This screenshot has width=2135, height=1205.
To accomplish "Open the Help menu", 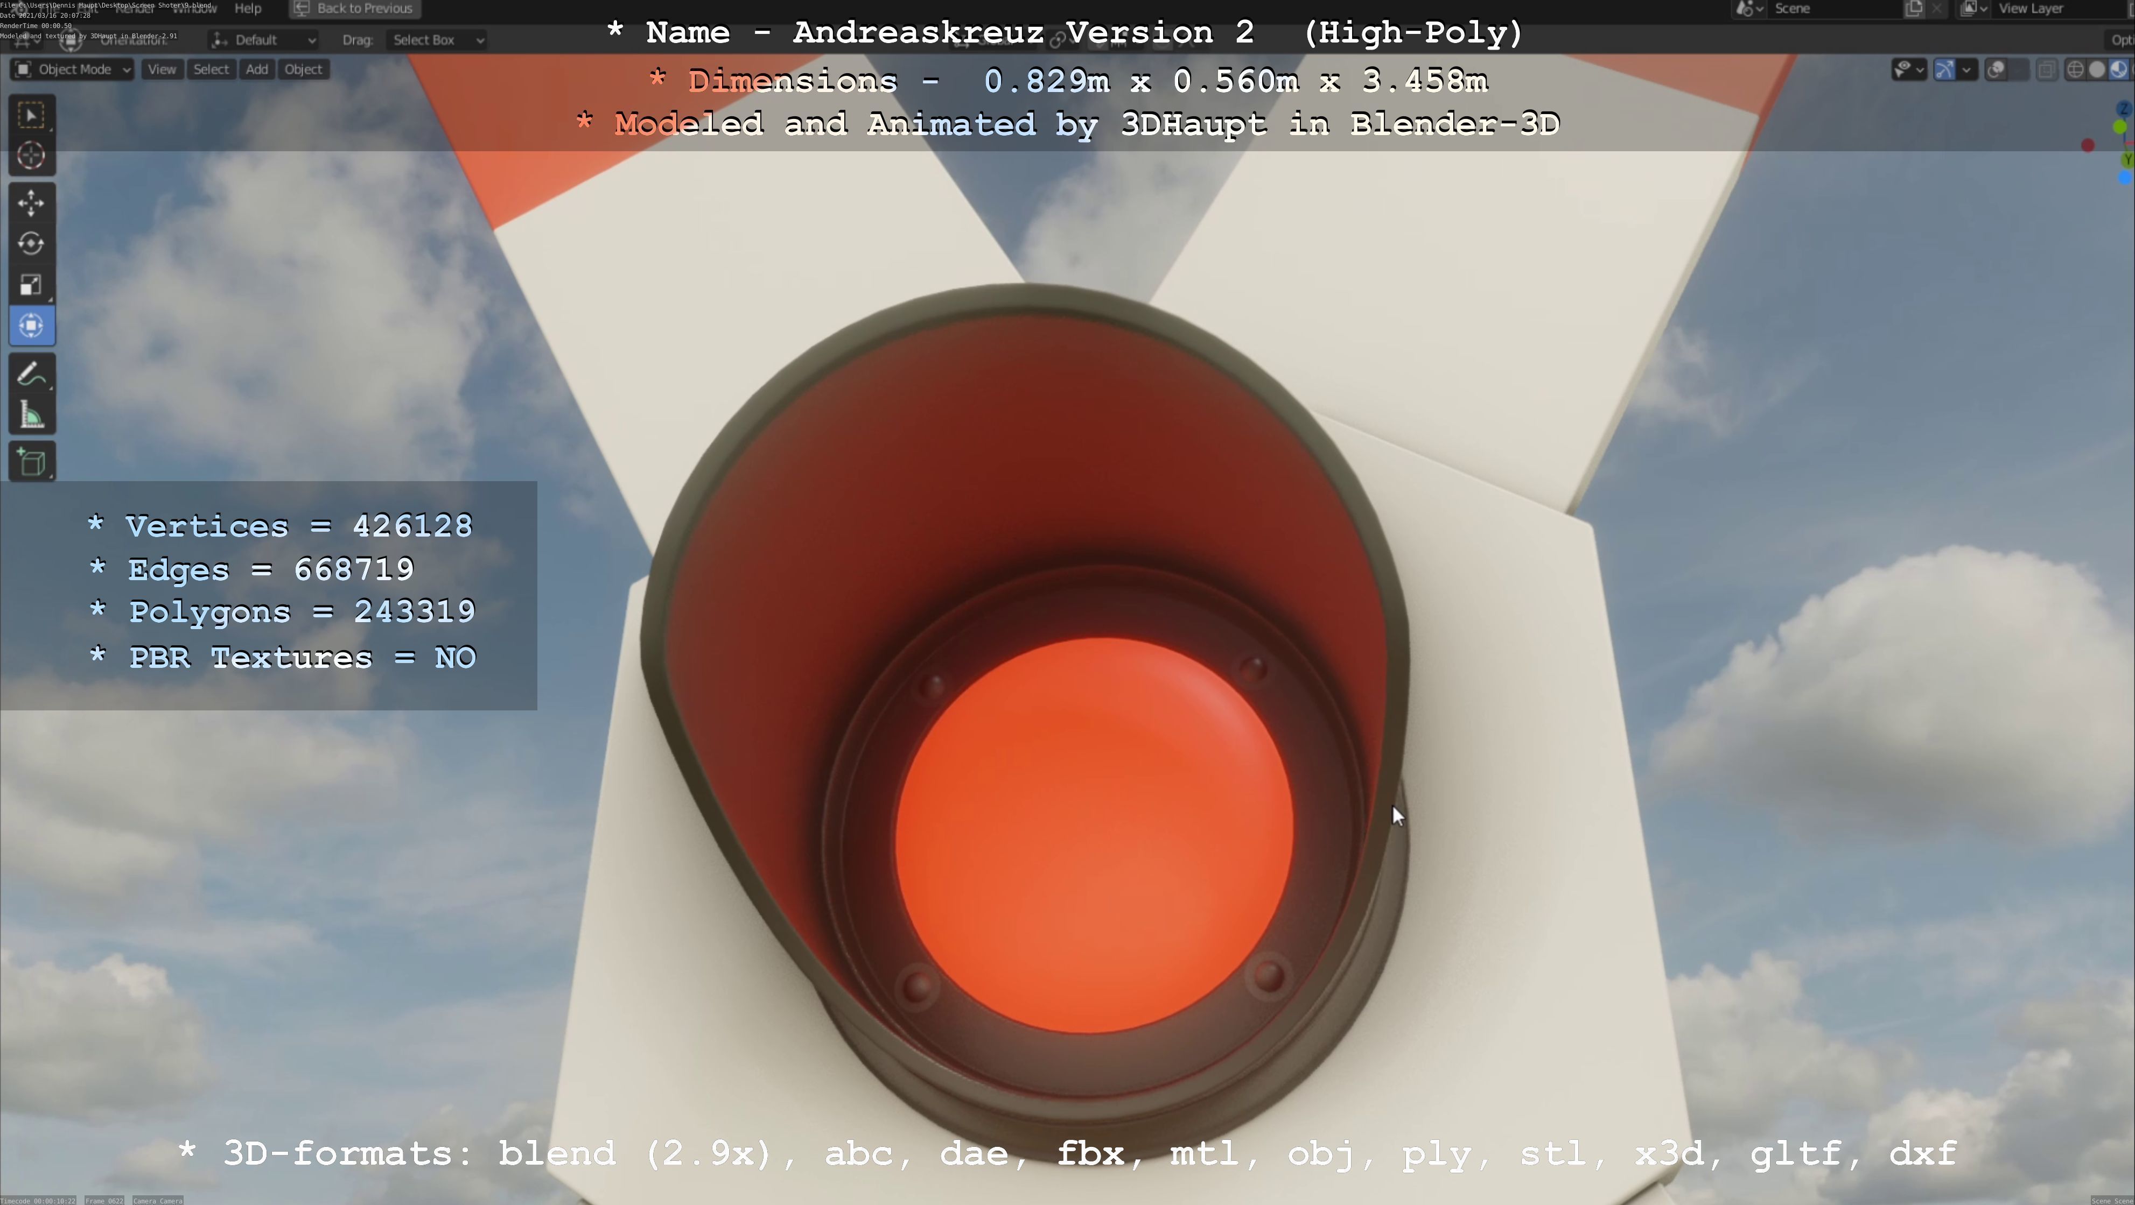I will [x=248, y=8].
